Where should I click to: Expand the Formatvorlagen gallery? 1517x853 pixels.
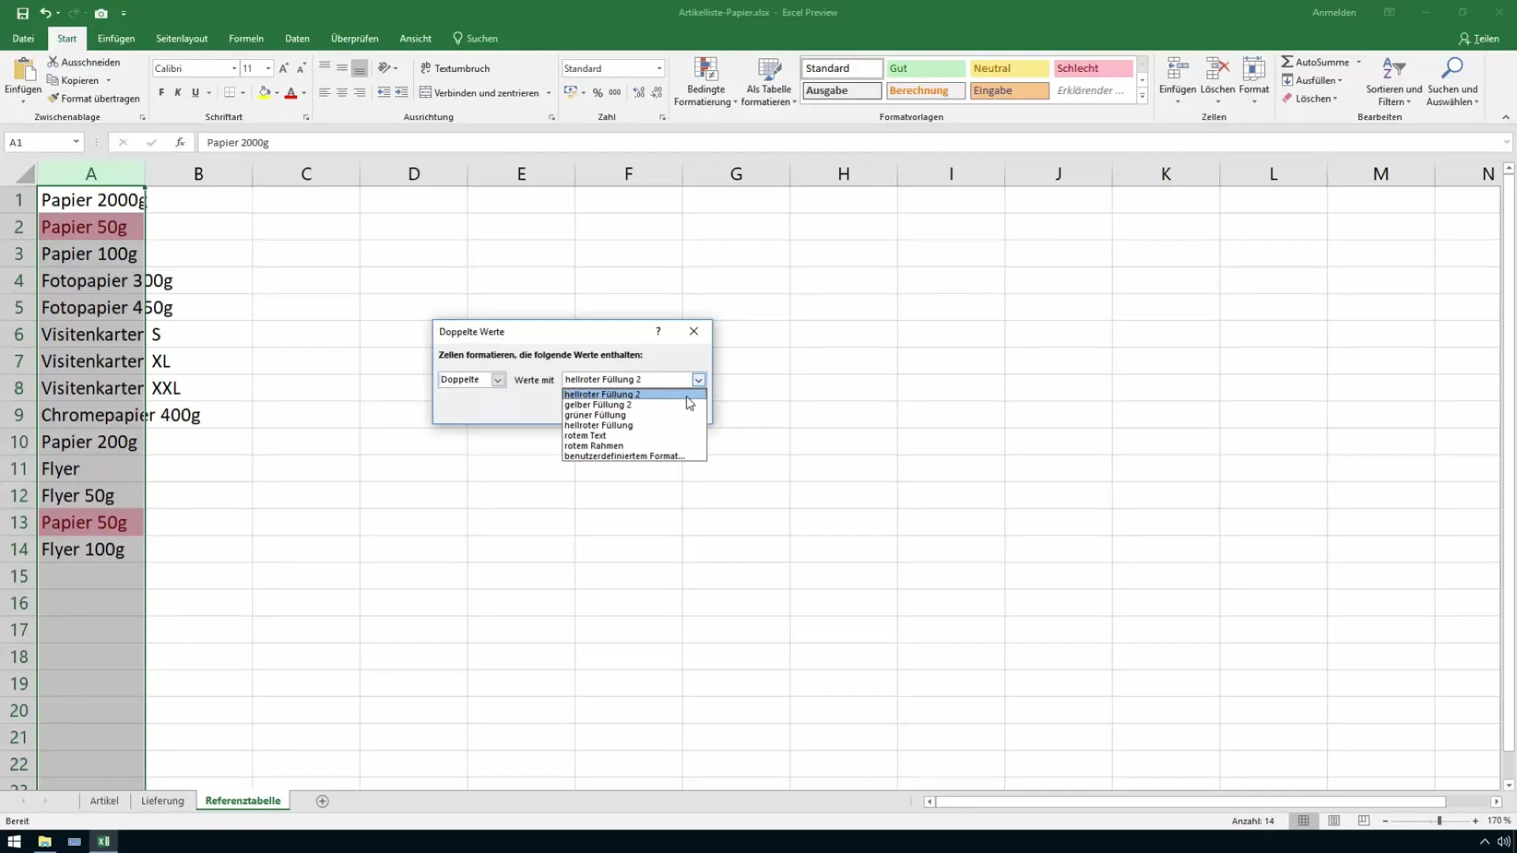1142,96
